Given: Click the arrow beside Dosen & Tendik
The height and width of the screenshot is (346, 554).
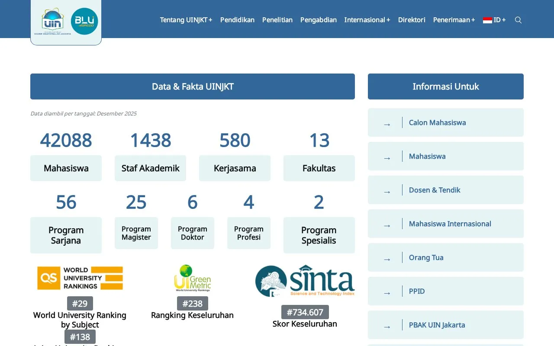Looking at the screenshot, I should tap(387, 192).
